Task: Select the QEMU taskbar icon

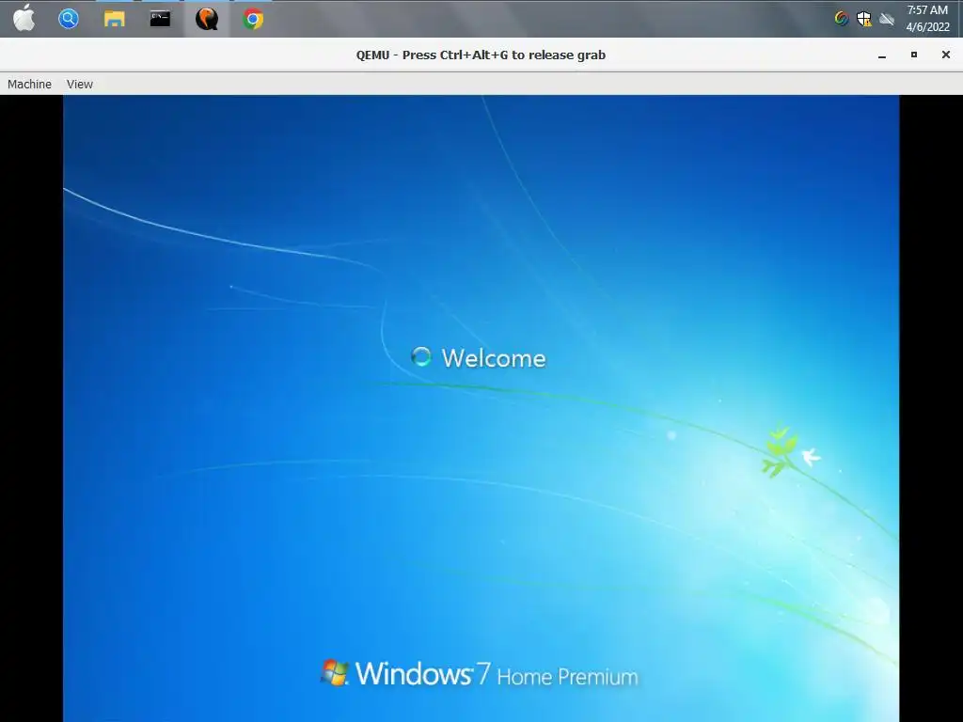Action: (206, 19)
